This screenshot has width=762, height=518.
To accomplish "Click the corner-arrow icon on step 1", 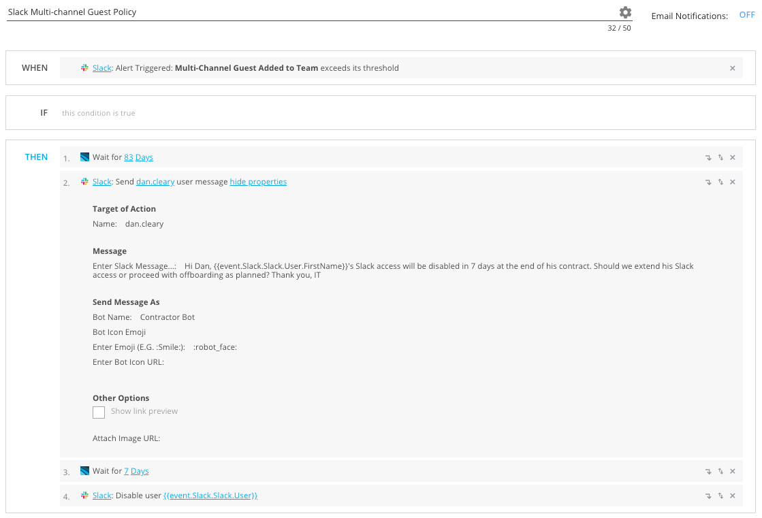I will tap(708, 157).
